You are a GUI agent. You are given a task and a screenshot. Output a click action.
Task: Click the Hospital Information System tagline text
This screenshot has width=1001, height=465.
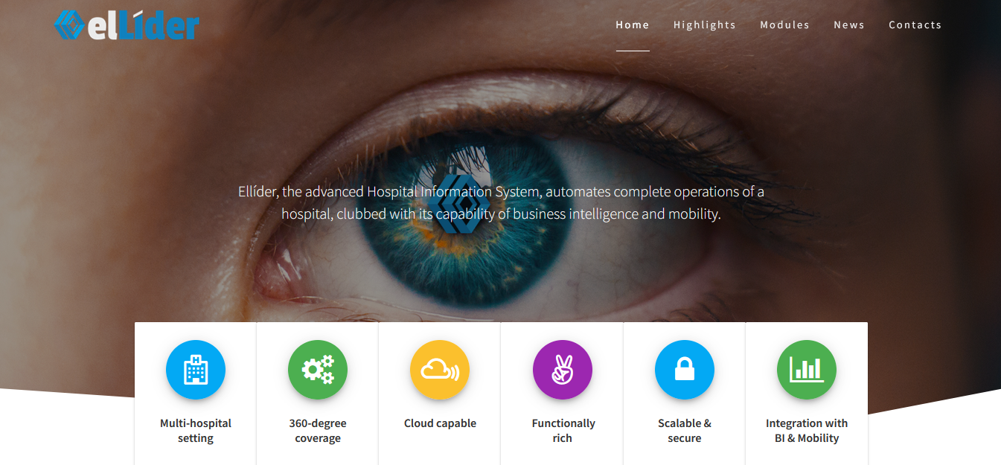(501, 202)
